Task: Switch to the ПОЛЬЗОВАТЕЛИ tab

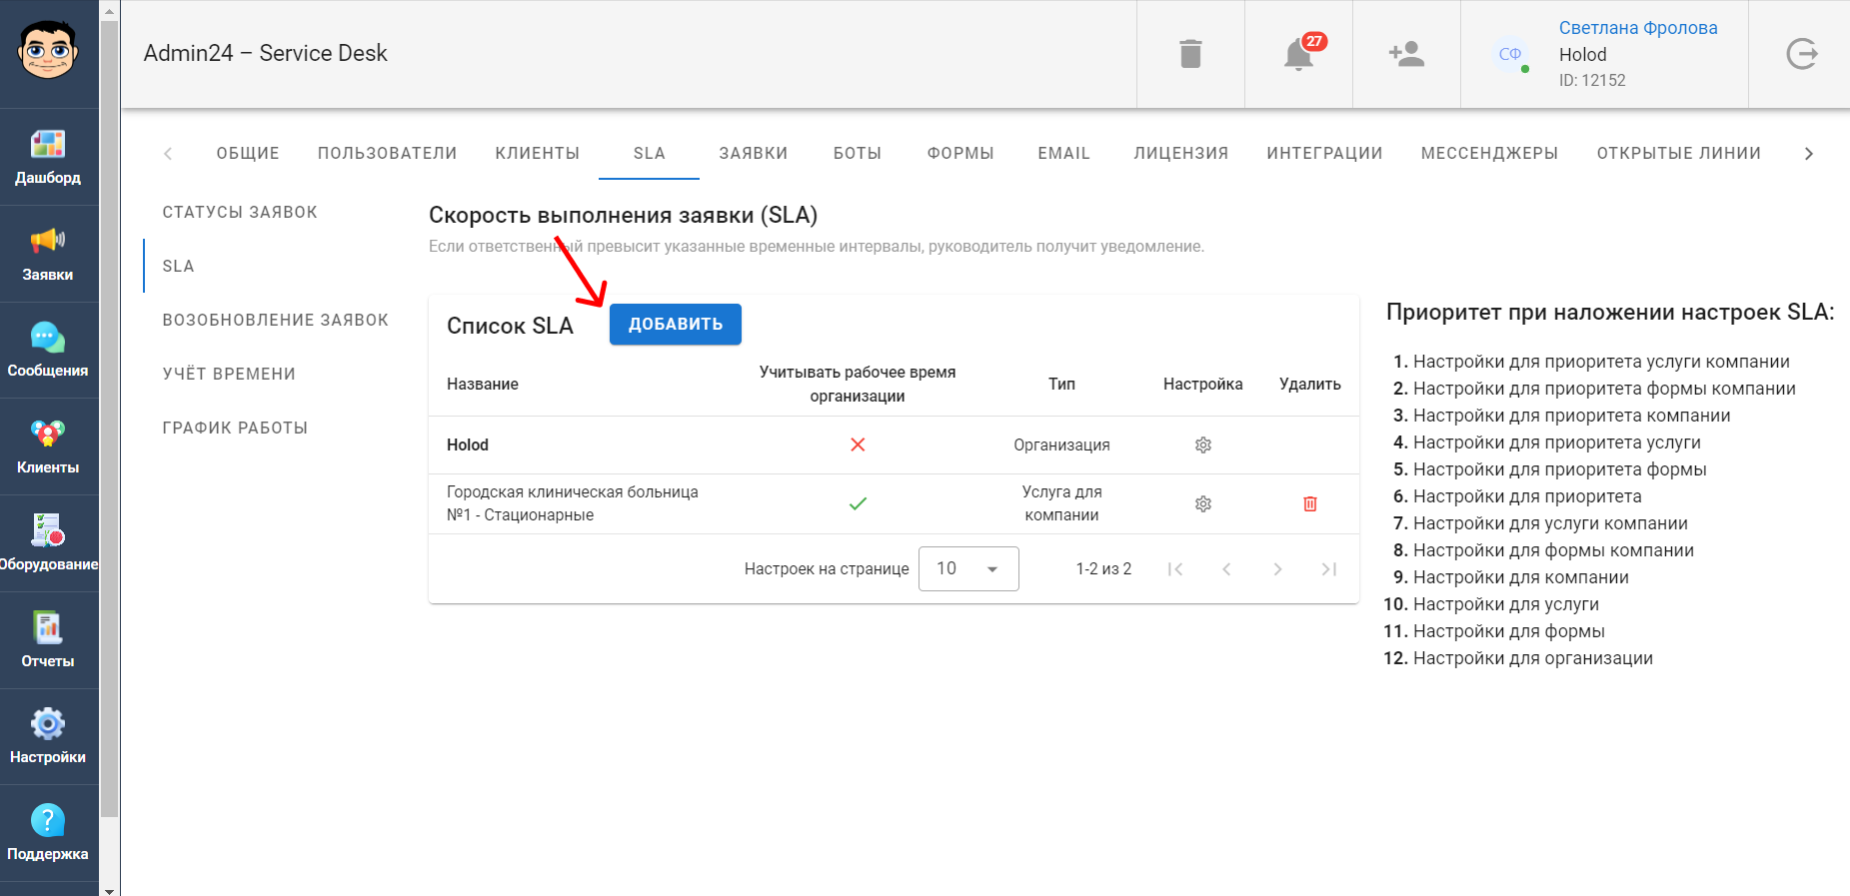Action: [x=388, y=153]
